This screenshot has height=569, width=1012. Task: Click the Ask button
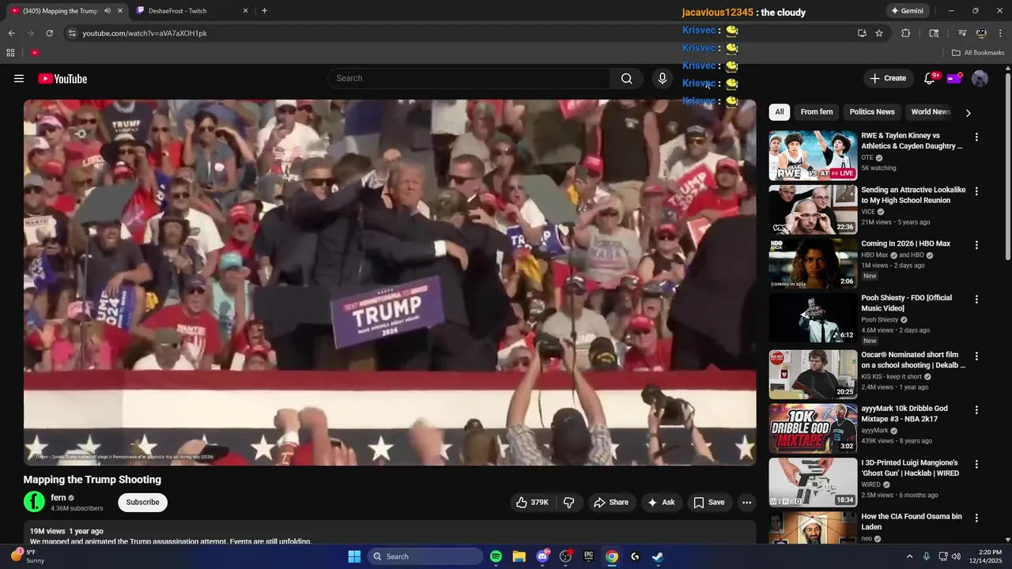(661, 503)
